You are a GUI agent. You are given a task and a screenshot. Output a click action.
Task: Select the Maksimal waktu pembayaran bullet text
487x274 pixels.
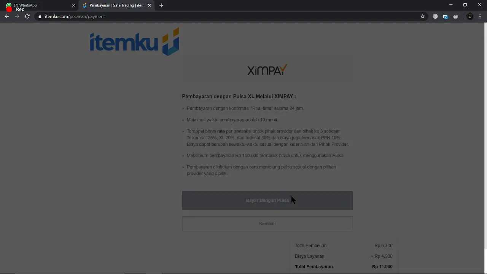coord(232,119)
